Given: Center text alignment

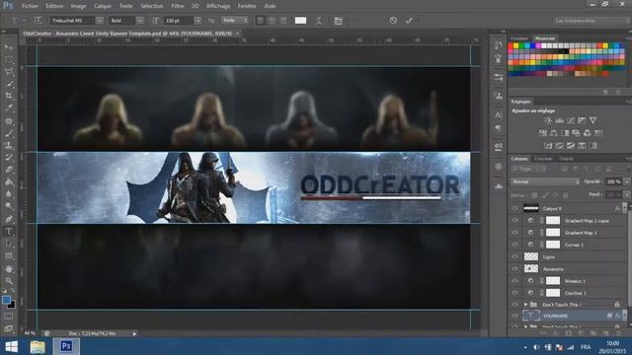Looking at the screenshot, I should click(272, 20).
